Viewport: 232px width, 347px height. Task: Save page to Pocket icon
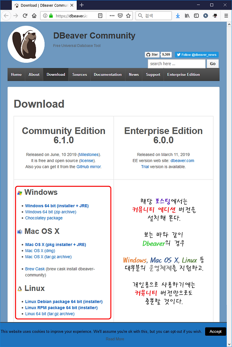click(120, 16)
